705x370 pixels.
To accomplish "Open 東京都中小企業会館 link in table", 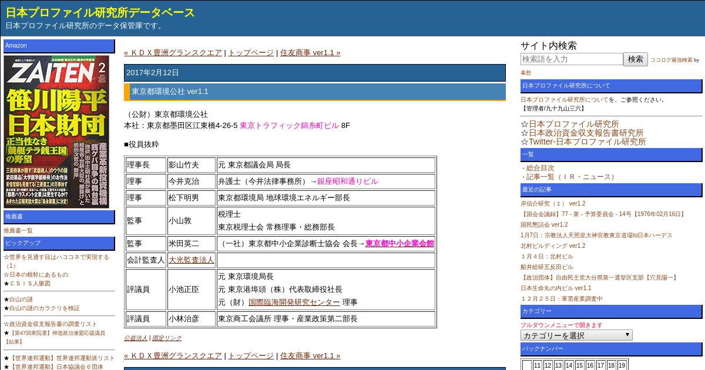I will point(399,243).
